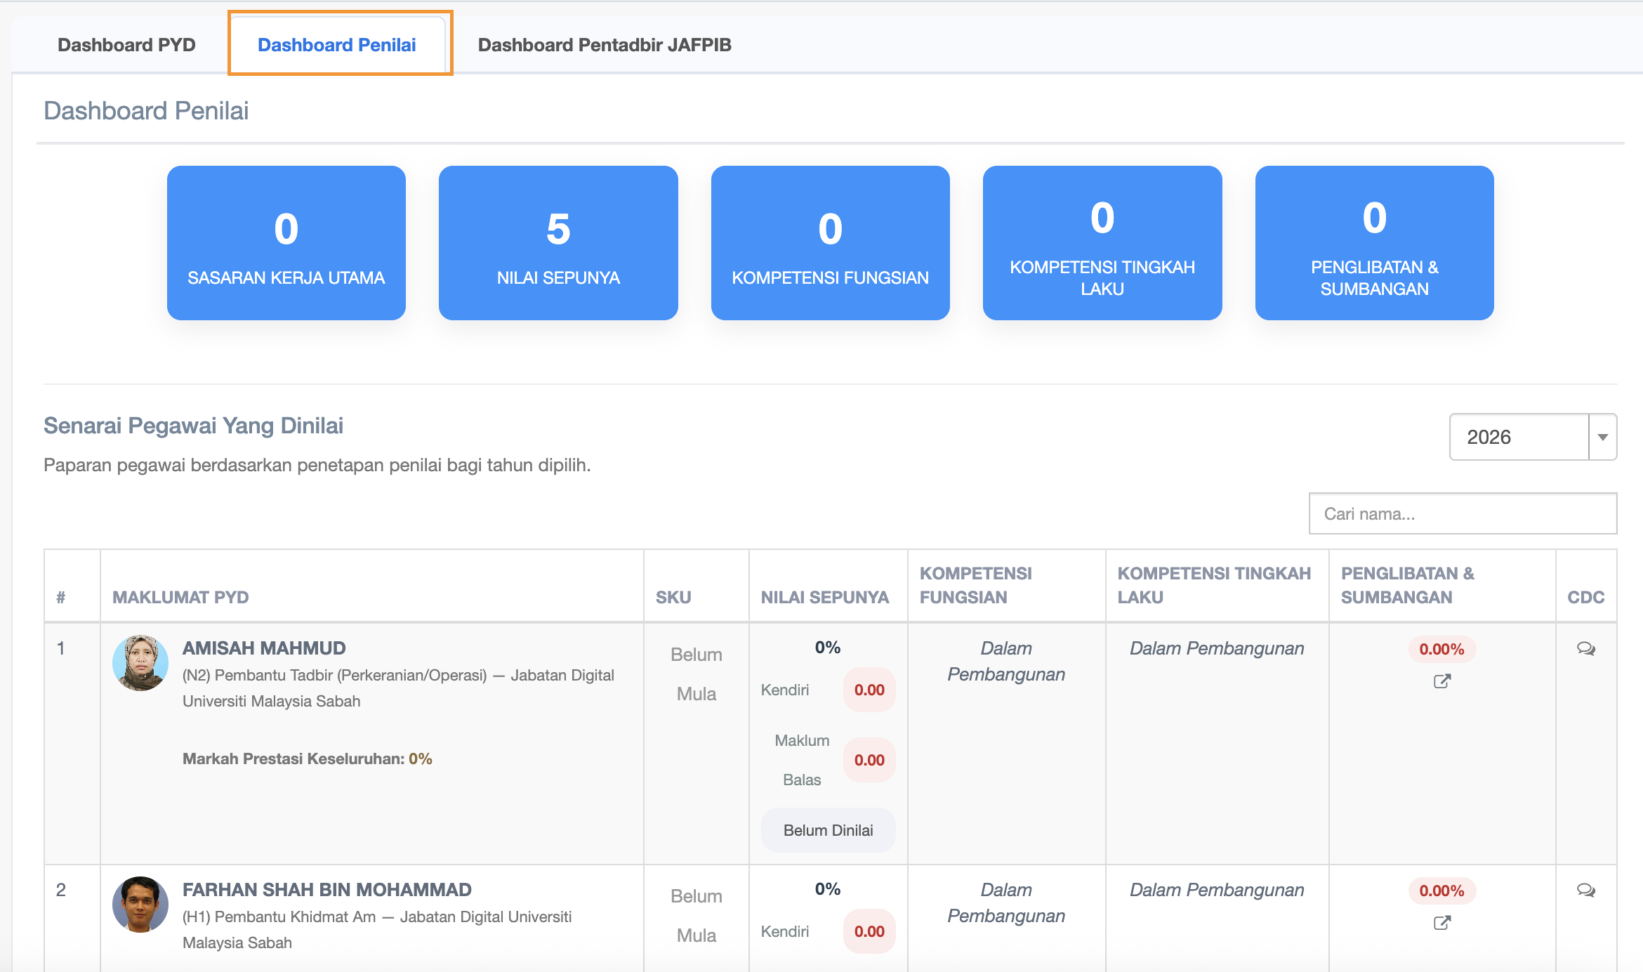Click the Sasaran Kerja Utama card
Viewport: 1643px width, 972px height.
(286, 243)
